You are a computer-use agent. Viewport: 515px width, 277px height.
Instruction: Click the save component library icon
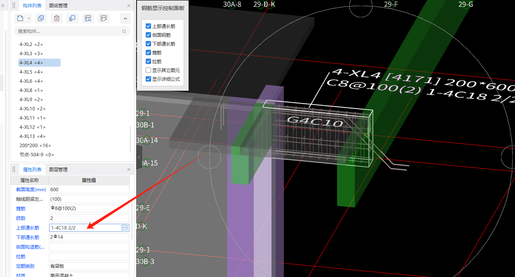88,18
